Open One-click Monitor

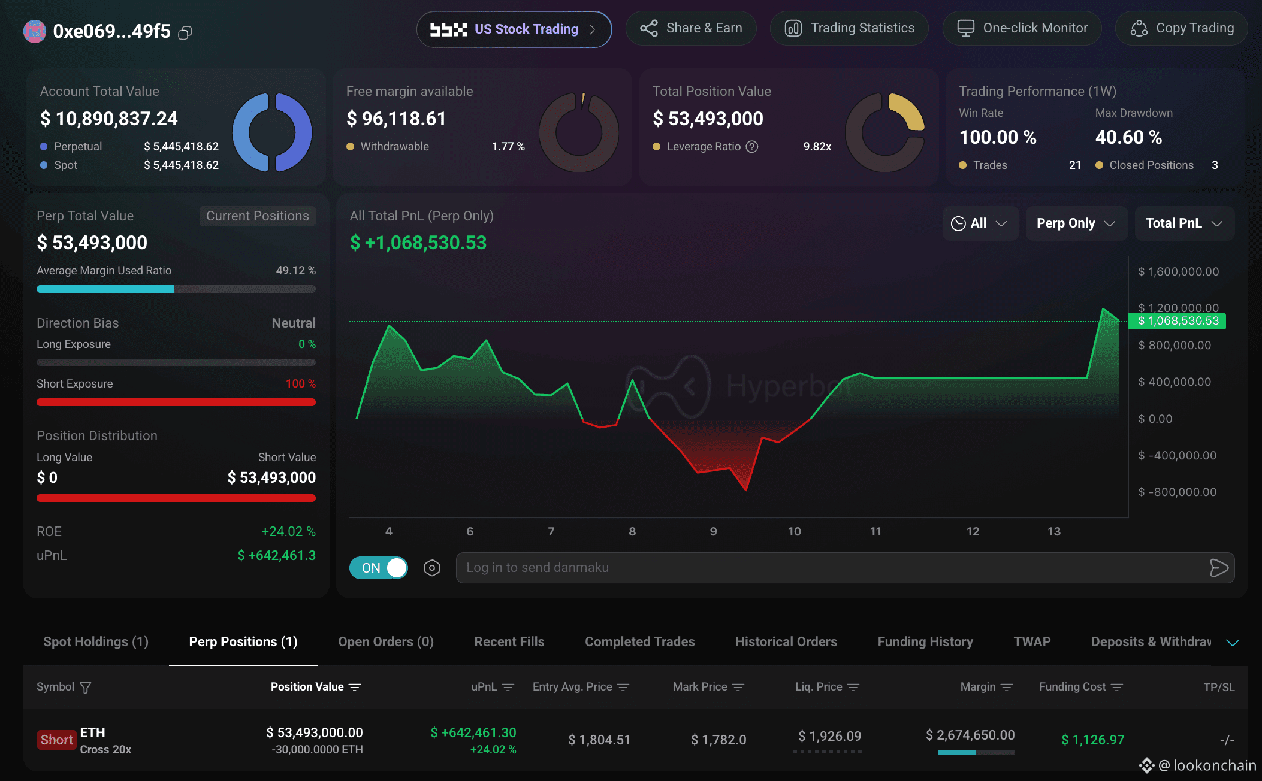1022,28
